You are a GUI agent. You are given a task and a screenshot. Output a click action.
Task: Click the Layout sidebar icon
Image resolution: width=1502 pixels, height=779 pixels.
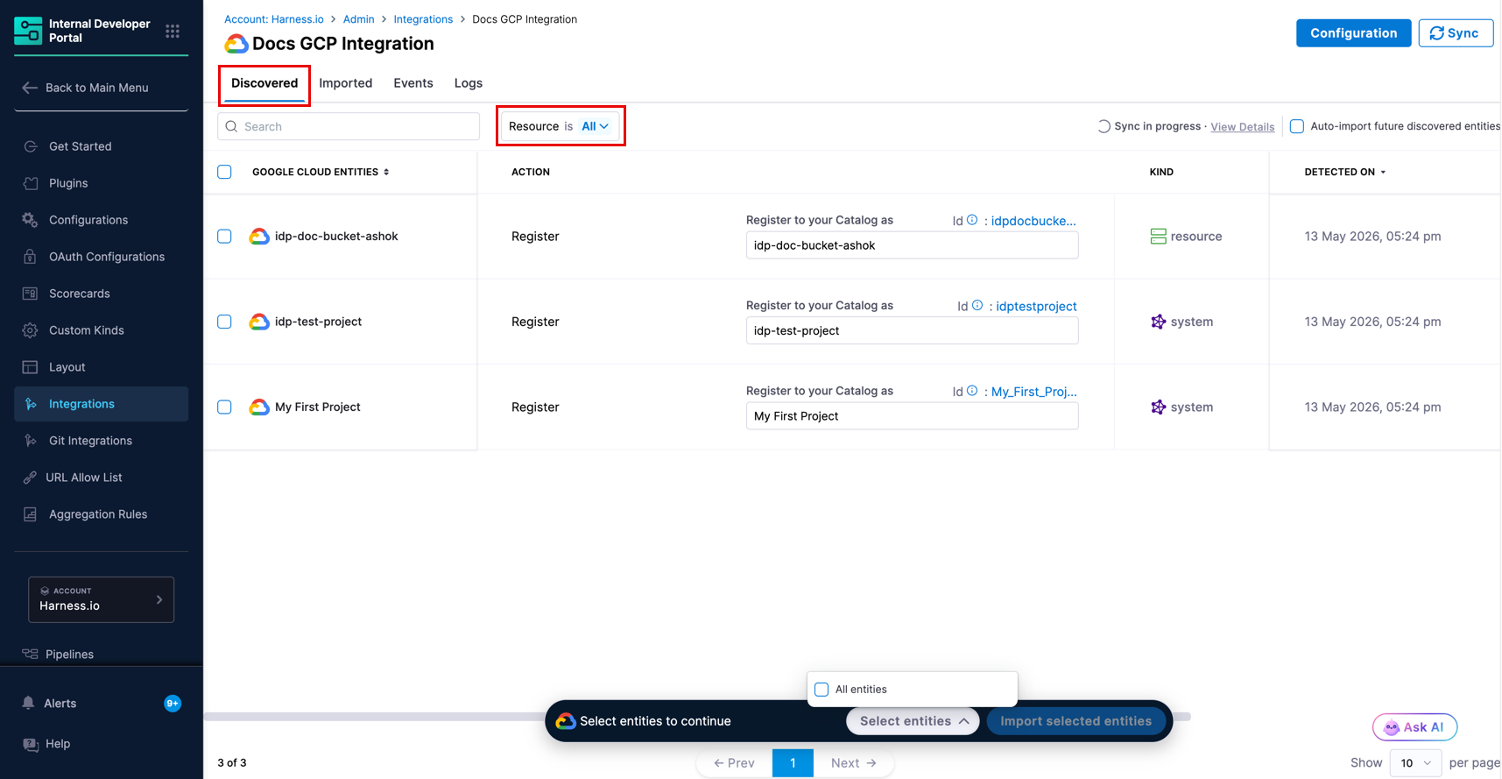tap(31, 367)
